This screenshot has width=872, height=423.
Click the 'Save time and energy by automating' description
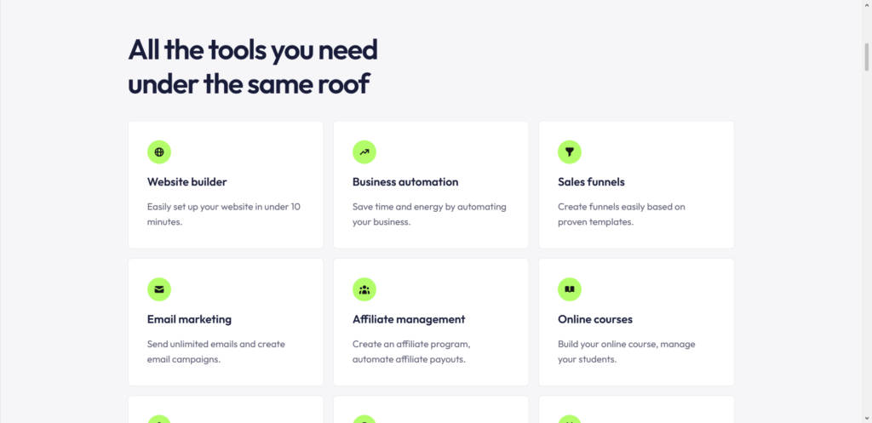point(429,207)
